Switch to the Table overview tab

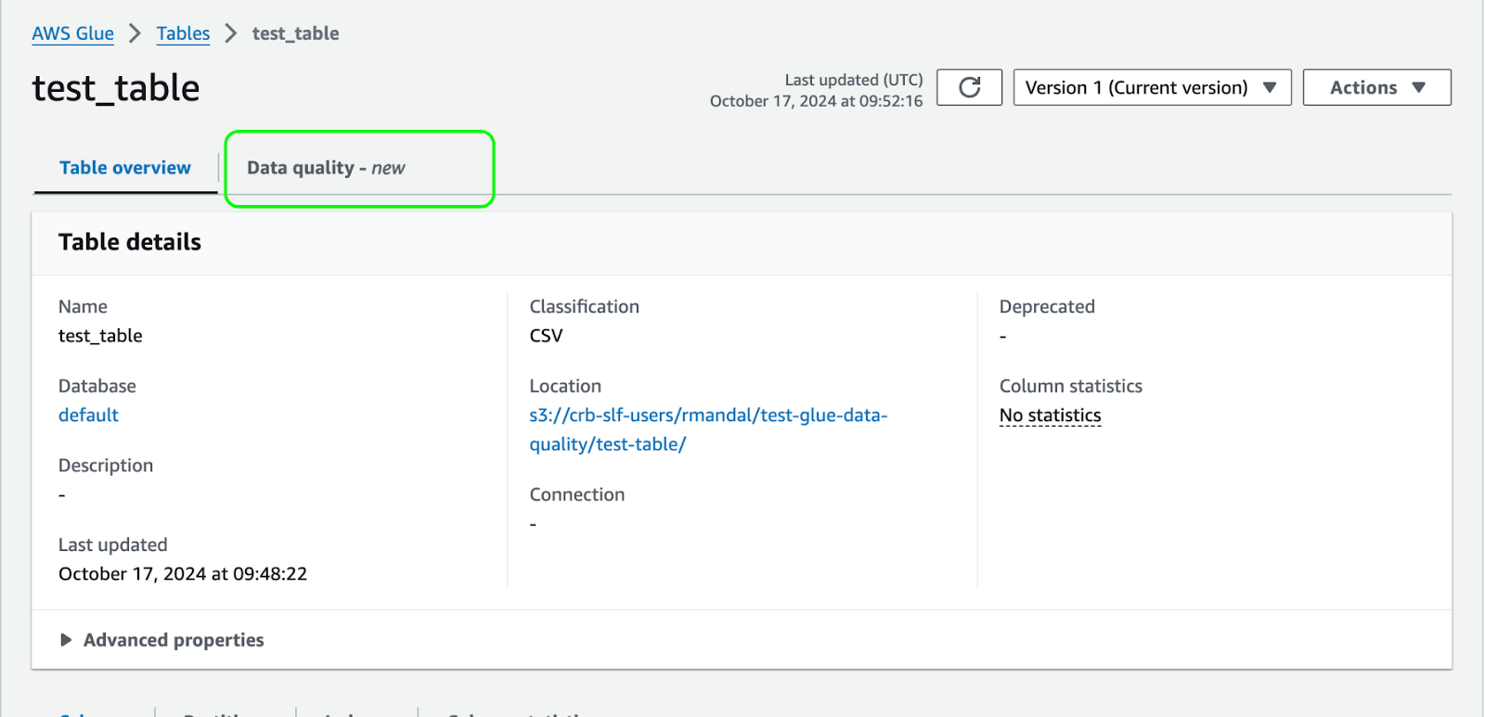125,168
